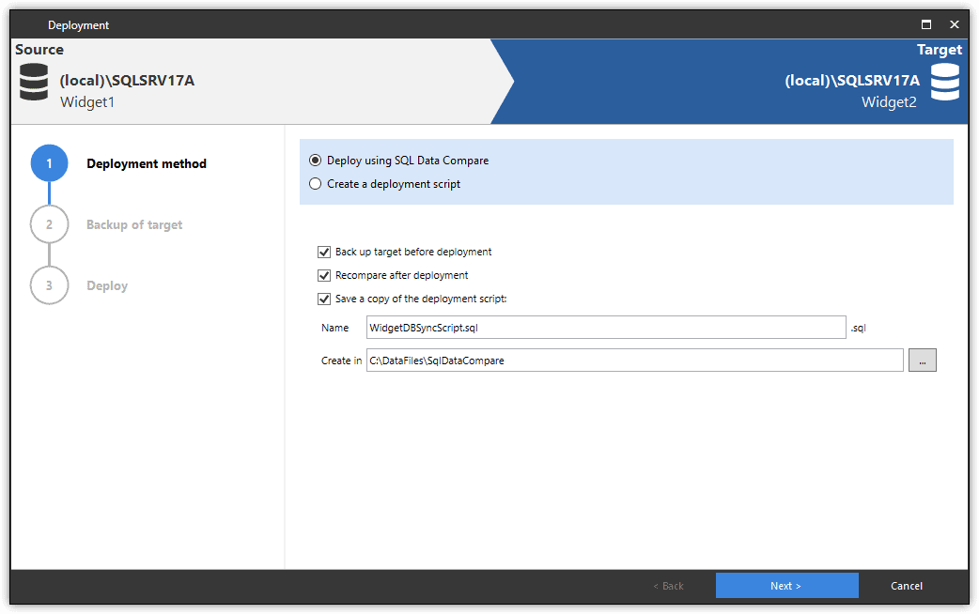The width and height of the screenshot is (979, 614).
Task: Open the folder browse (...) button
Action: (923, 360)
